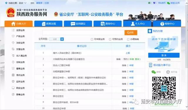Viewport: 188px width, 110px height.
Task: Click the 微信公众号 WeChat icon at top
Action: click(168, 3)
